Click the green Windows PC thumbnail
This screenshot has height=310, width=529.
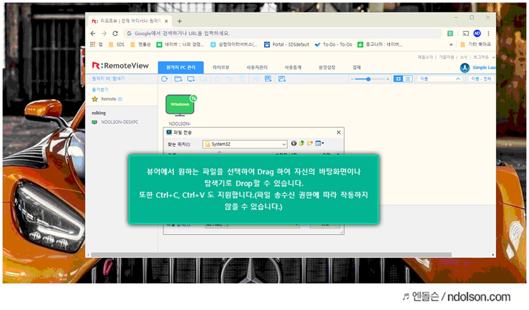pyautogui.click(x=180, y=105)
